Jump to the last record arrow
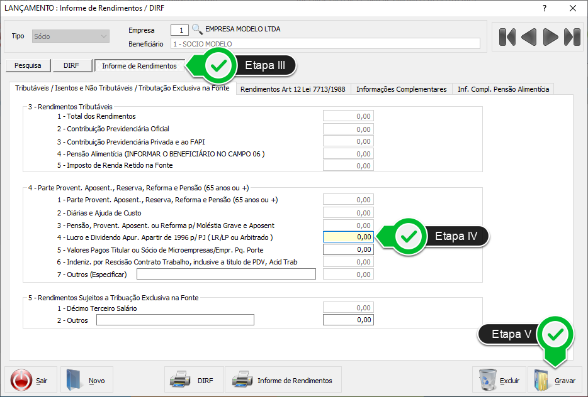This screenshot has width=588, height=397. pos(572,37)
